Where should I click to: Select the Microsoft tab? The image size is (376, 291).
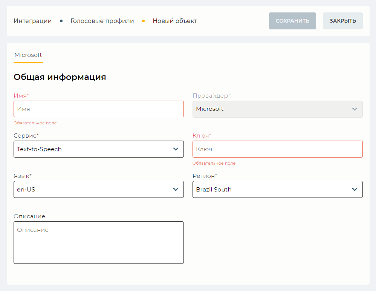tap(28, 55)
